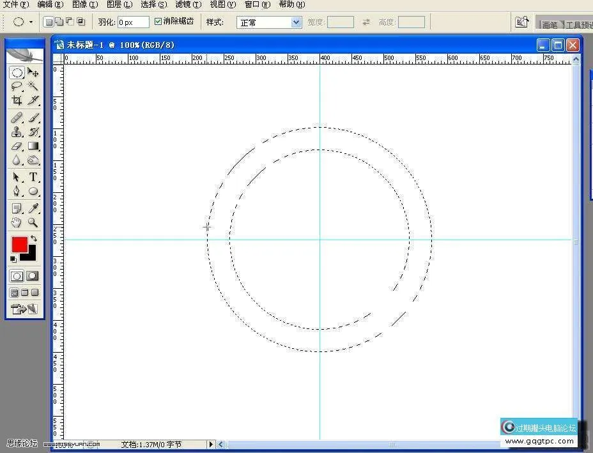
Task: Switch to Quick Mask mode
Action: click(32, 276)
